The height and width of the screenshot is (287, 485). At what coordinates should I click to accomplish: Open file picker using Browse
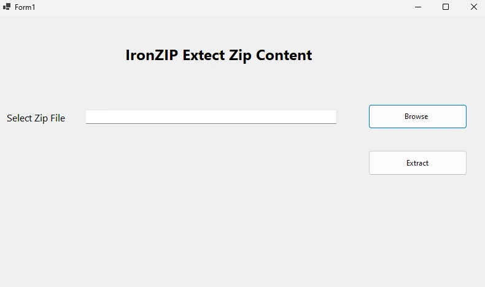point(417,117)
